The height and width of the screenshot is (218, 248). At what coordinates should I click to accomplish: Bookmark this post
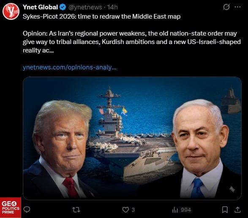tap(225, 210)
